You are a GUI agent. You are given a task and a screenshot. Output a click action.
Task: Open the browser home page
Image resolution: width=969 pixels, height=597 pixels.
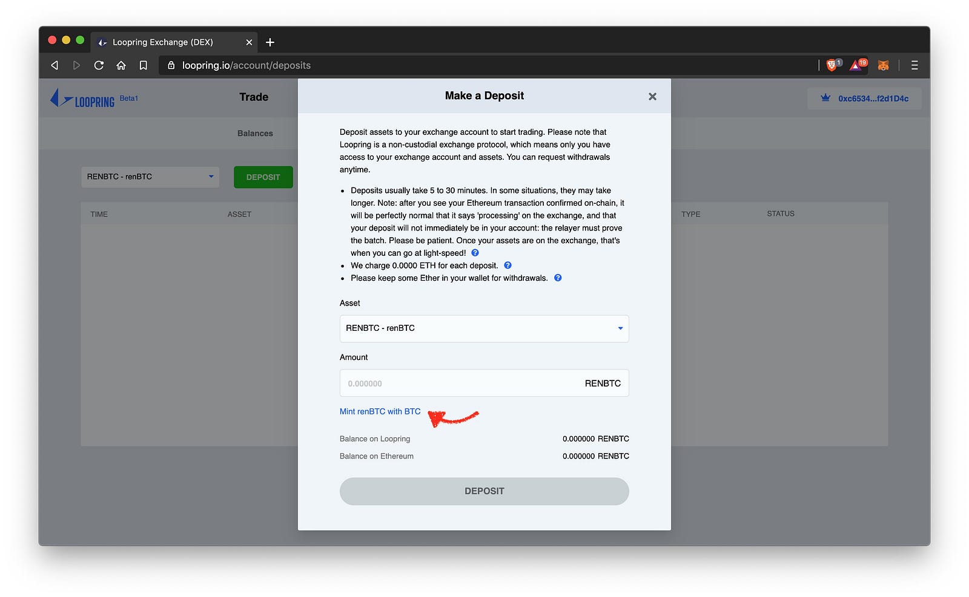[121, 65]
